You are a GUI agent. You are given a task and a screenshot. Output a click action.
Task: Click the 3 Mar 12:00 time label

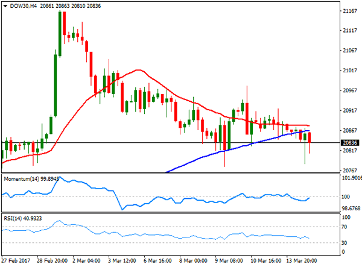[122, 261]
